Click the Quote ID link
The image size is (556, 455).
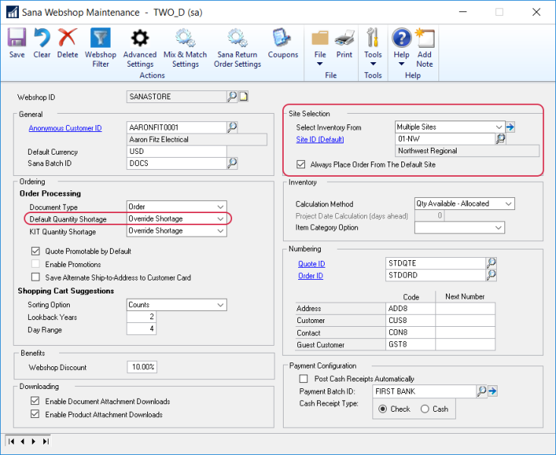pyautogui.click(x=311, y=264)
